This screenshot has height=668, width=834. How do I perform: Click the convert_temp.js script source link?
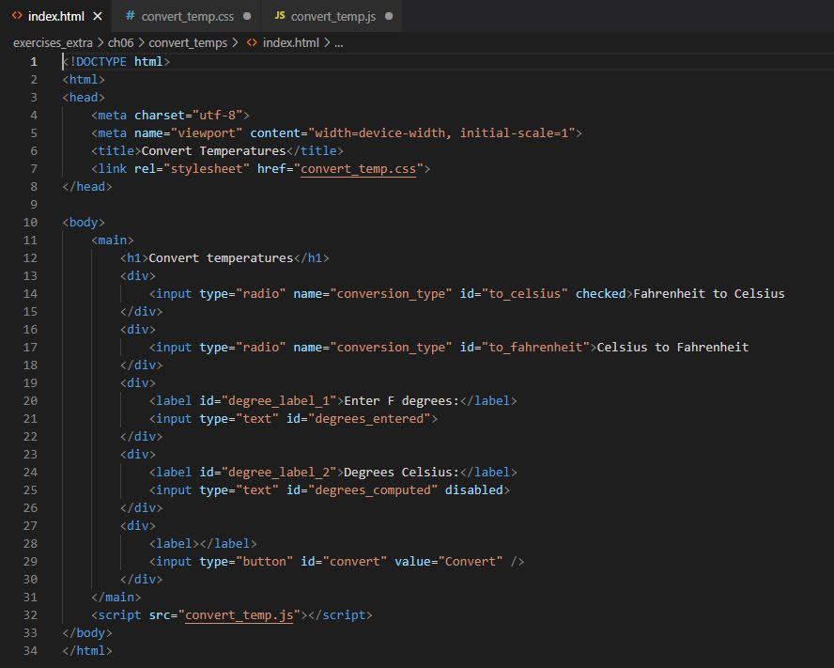[239, 614]
